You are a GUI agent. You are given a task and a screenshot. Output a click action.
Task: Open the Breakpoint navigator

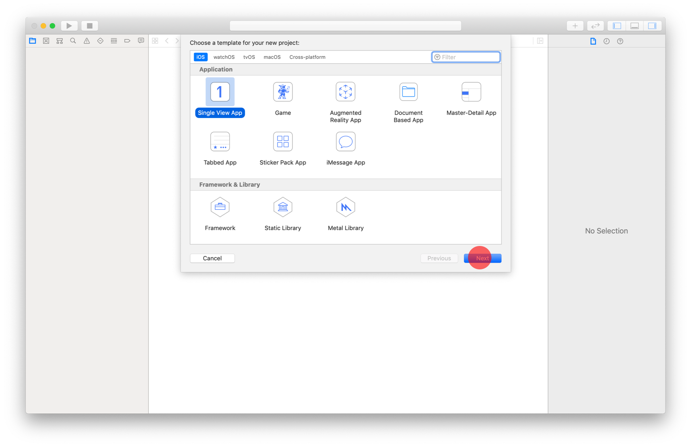[127, 41]
